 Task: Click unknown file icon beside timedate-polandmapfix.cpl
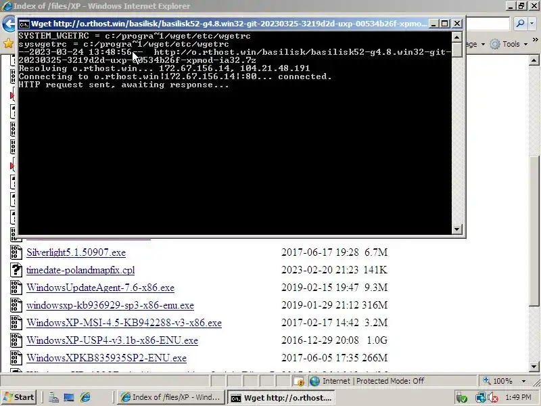click(16, 270)
